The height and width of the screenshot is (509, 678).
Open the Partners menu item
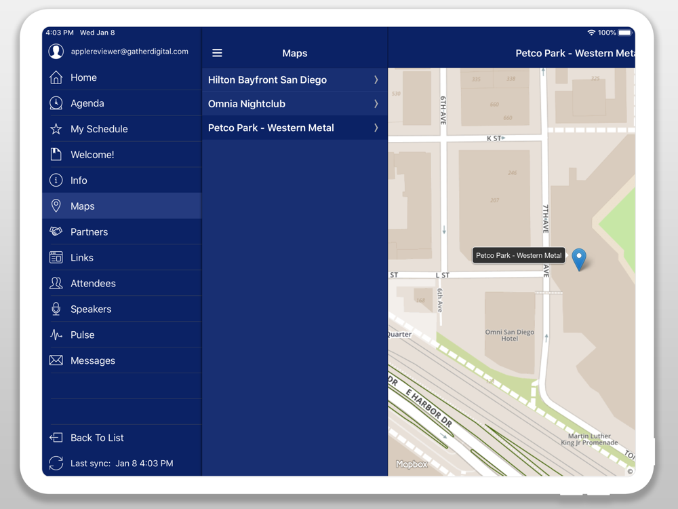coord(122,231)
